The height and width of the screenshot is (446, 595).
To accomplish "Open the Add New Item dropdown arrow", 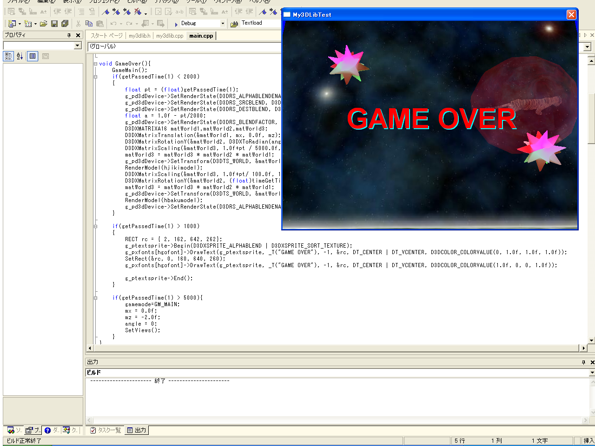I will click(35, 24).
